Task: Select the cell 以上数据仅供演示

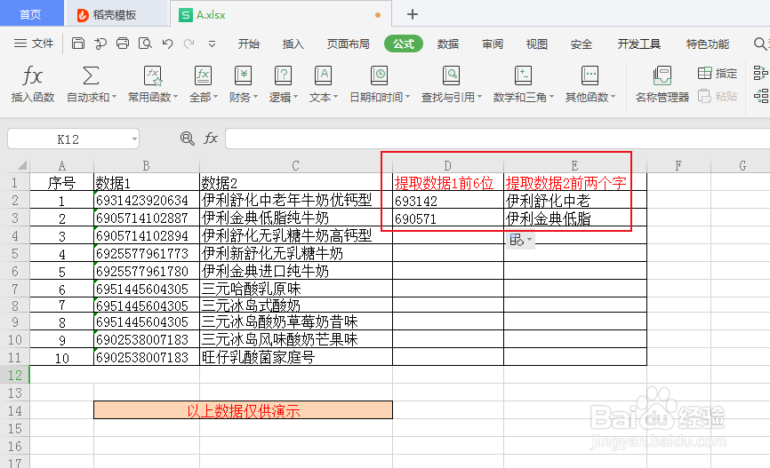Action: click(x=243, y=410)
